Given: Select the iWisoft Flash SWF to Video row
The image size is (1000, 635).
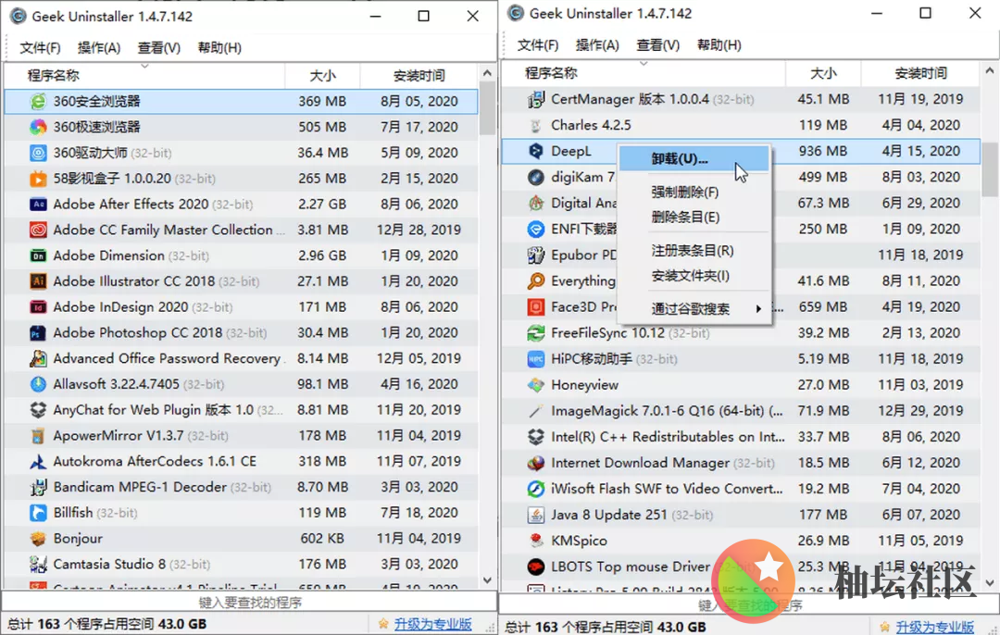Looking at the screenshot, I should [x=741, y=489].
